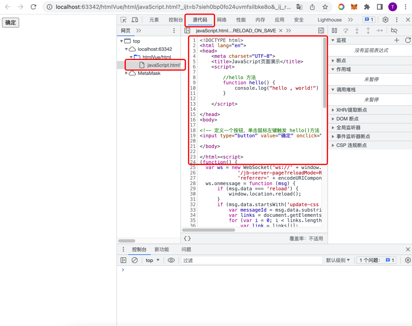The height and width of the screenshot is (326, 412).
Task: Show more open file tabs chevron
Action: coord(288,30)
